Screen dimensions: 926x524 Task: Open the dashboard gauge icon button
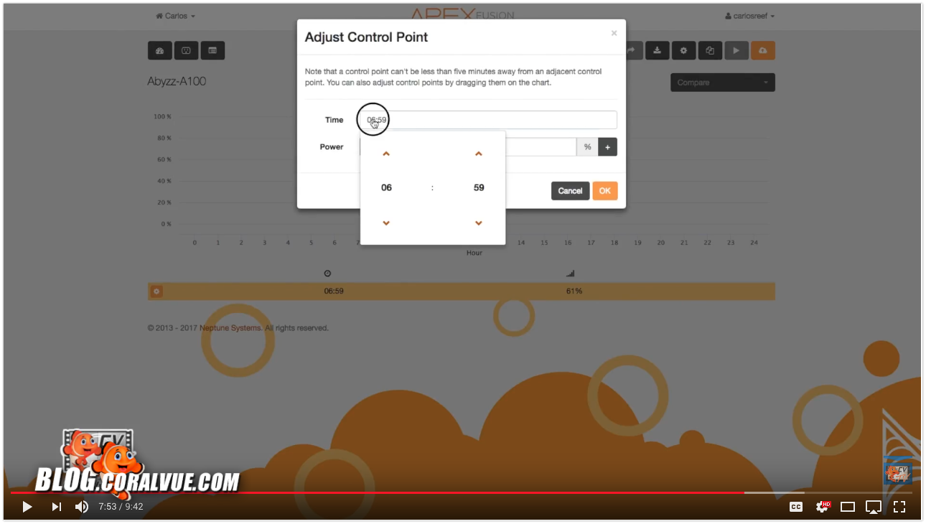pos(159,50)
